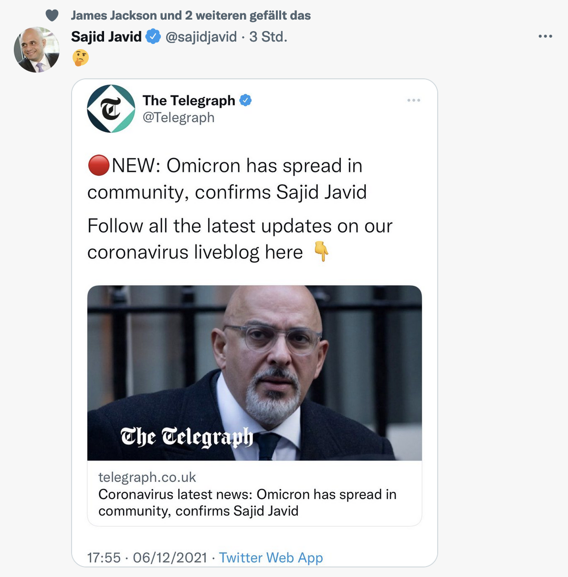This screenshot has width=568, height=577.
Task: Click the Coronavirus latest news headline text
Action: (x=247, y=502)
